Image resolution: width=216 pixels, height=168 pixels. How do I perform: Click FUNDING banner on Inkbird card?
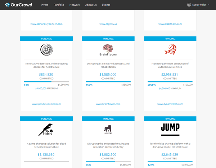point(46,119)
